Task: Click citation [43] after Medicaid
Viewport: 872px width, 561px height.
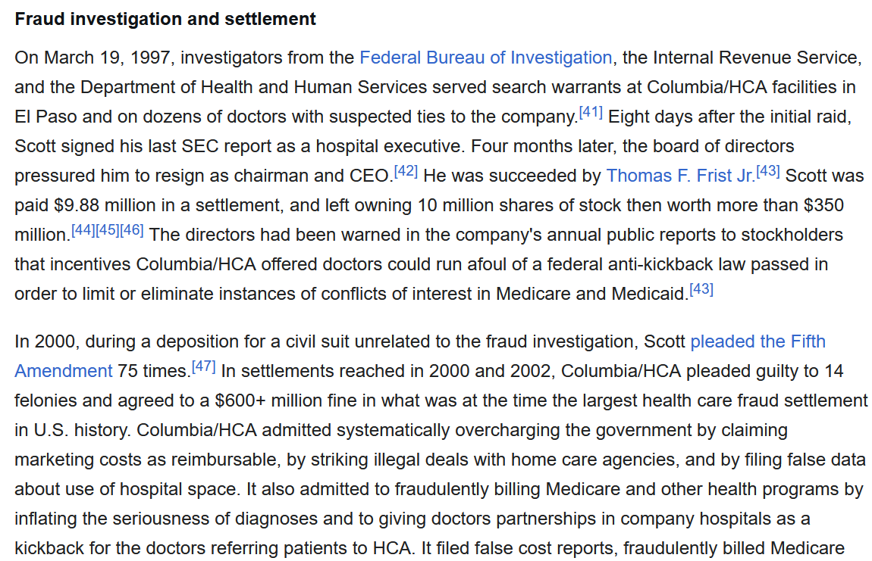Action: (701, 289)
